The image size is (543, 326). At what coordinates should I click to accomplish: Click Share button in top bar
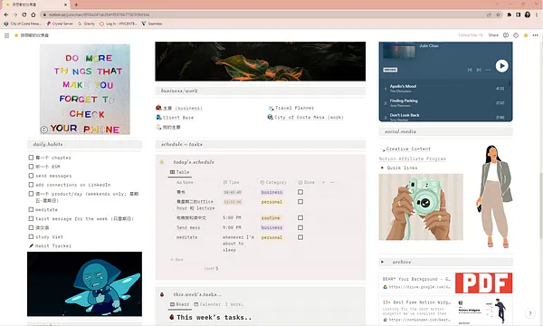[x=493, y=35]
